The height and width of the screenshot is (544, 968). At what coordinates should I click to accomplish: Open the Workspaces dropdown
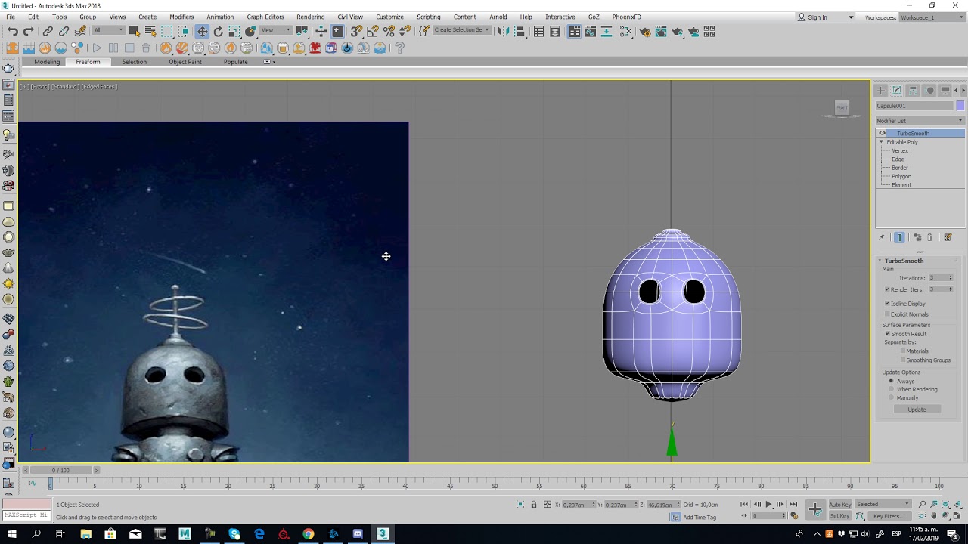pyautogui.click(x=932, y=17)
